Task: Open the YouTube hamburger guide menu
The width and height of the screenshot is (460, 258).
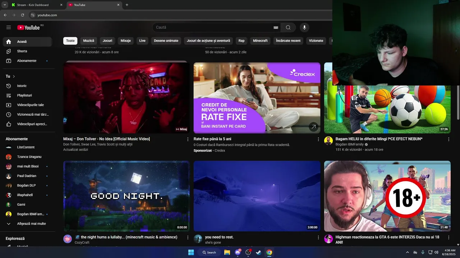Action: click(9, 27)
